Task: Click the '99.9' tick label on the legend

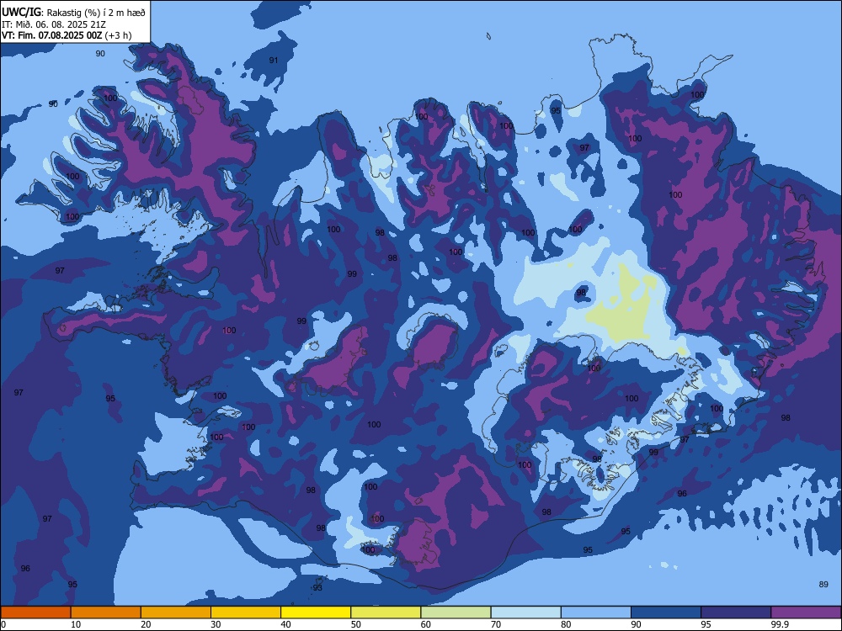Action: (x=779, y=624)
